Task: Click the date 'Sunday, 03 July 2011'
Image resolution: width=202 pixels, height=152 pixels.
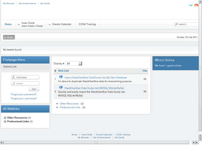Action: (x=187, y=37)
